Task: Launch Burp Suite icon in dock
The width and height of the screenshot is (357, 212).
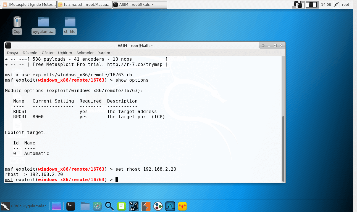Action: coord(146,206)
